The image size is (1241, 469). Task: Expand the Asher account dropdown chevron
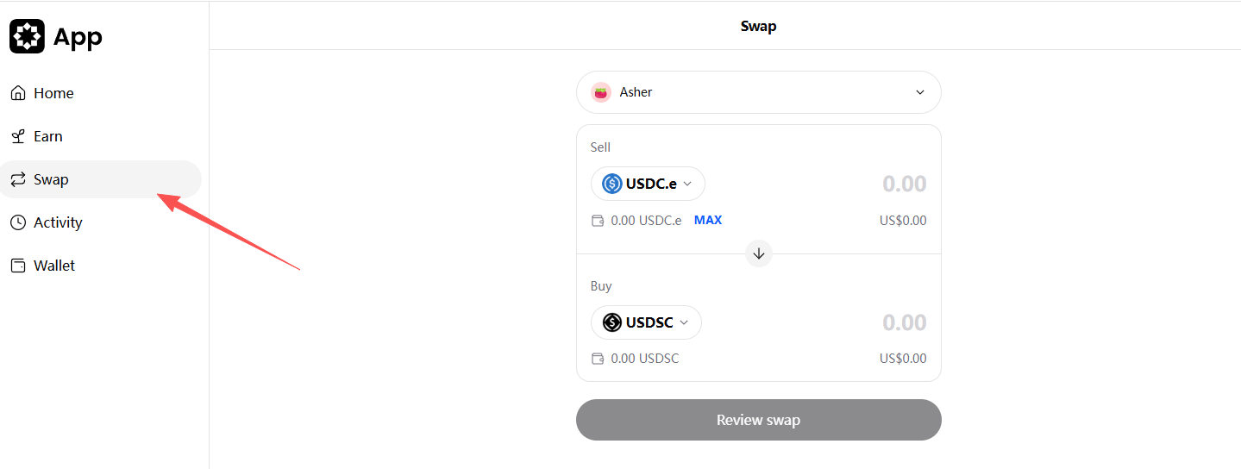pos(920,92)
